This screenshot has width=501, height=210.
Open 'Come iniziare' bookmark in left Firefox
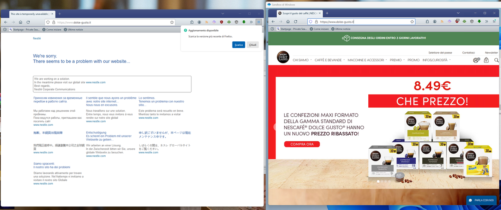tap(52, 29)
